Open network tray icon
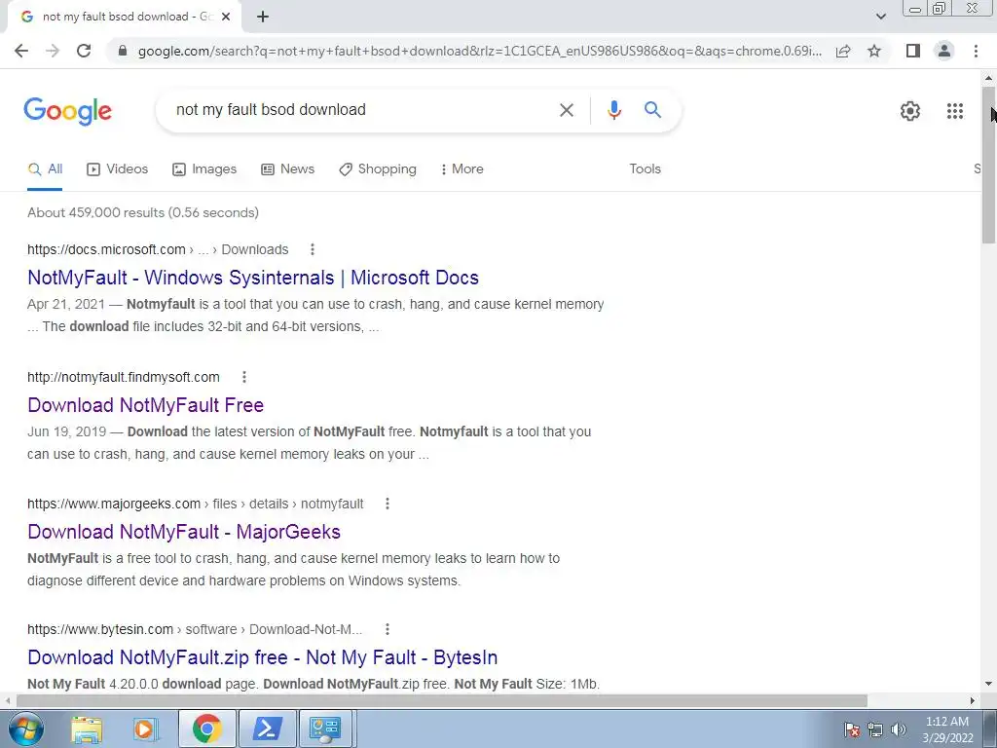Image resolution: width=997 pixels, height=748 pixels. (875, 729)
